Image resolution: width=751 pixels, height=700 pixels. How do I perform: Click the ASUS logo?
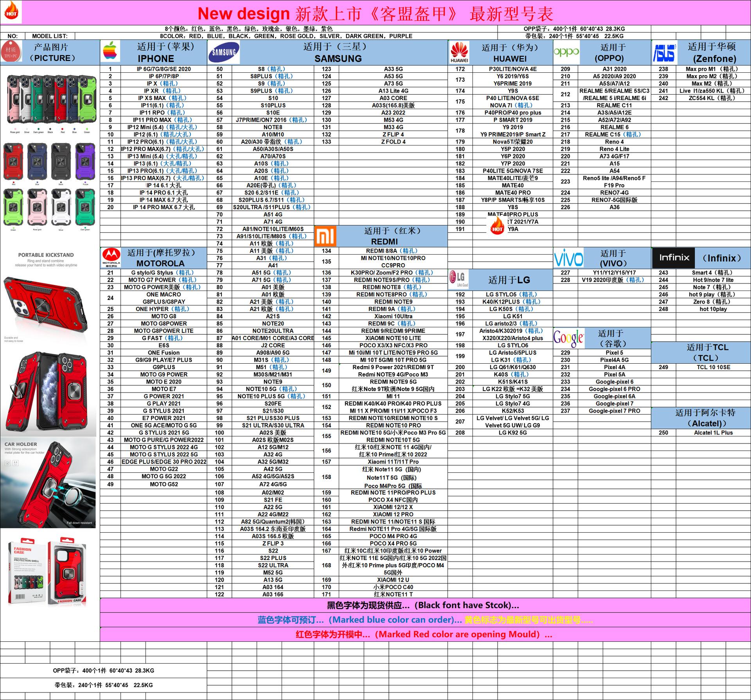[664, 53]
